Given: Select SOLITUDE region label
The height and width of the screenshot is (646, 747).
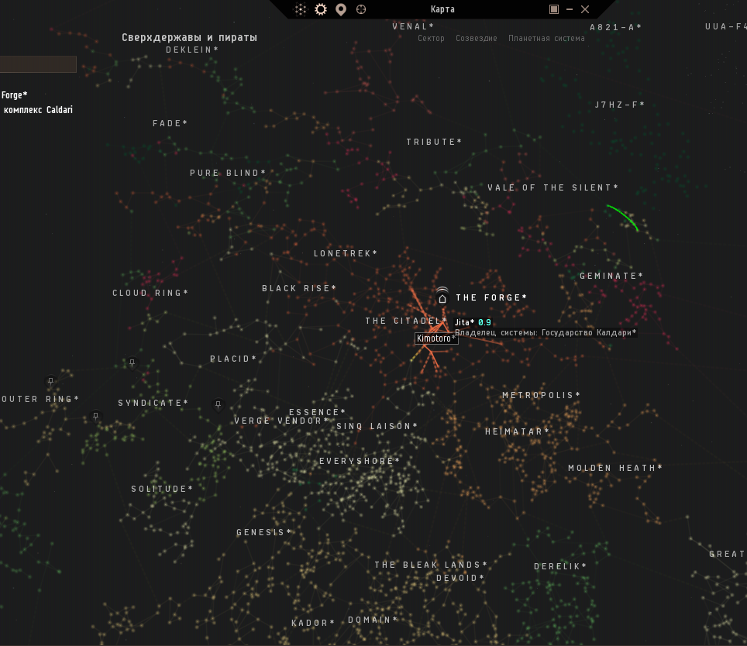Looking at the screenshot, I should pyautogui.click(x=162, y=489).
